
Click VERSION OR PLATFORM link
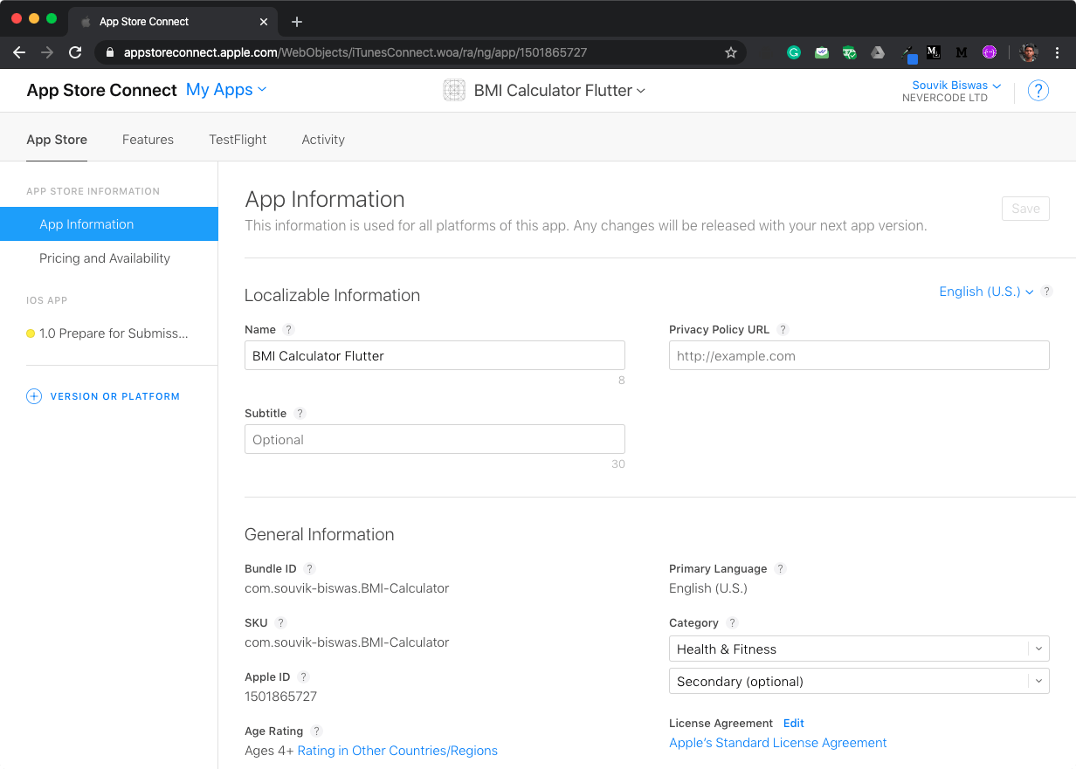(115, 396)
